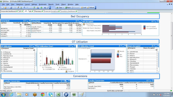This screenshot has height=97, width=173.
Task: Click the Back button
Action: pyautogui.click(x=68, y=8)
